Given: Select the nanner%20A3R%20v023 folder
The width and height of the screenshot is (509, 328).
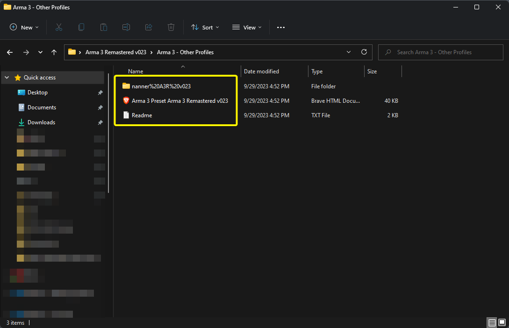Looking at the screenshot, I should click(161, 86).
